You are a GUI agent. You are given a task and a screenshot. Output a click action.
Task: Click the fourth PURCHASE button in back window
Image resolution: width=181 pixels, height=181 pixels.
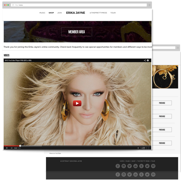point(162,143)
